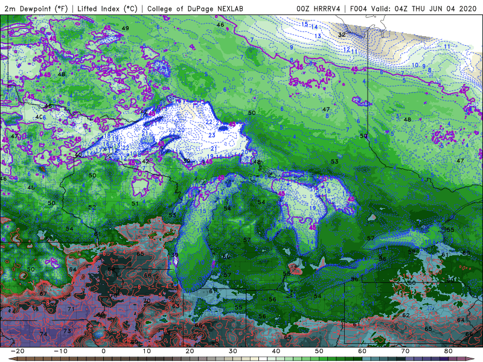Viewport: 483px width, 362px height.
Task: Click the white segment of the color bar
Action: [263, 359]
